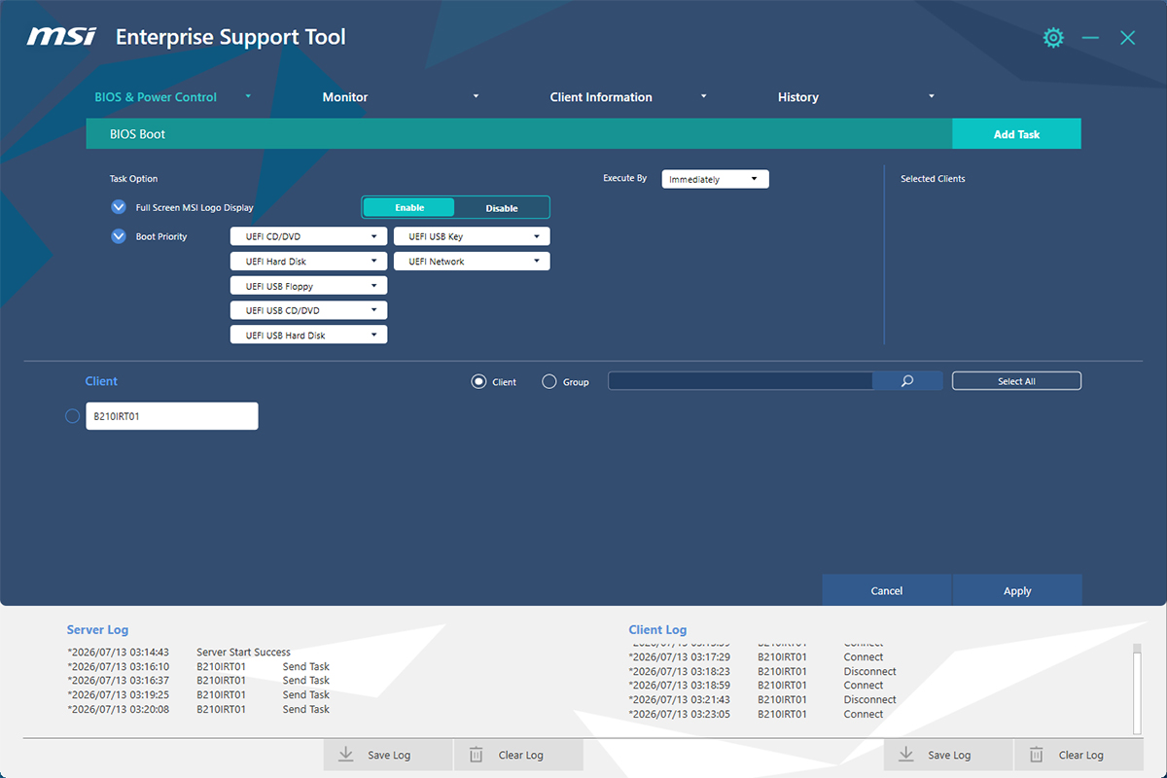The image size is (1167, 778).
Task: Click the Server Start Success log entry
Action: (x=179, y=653)
